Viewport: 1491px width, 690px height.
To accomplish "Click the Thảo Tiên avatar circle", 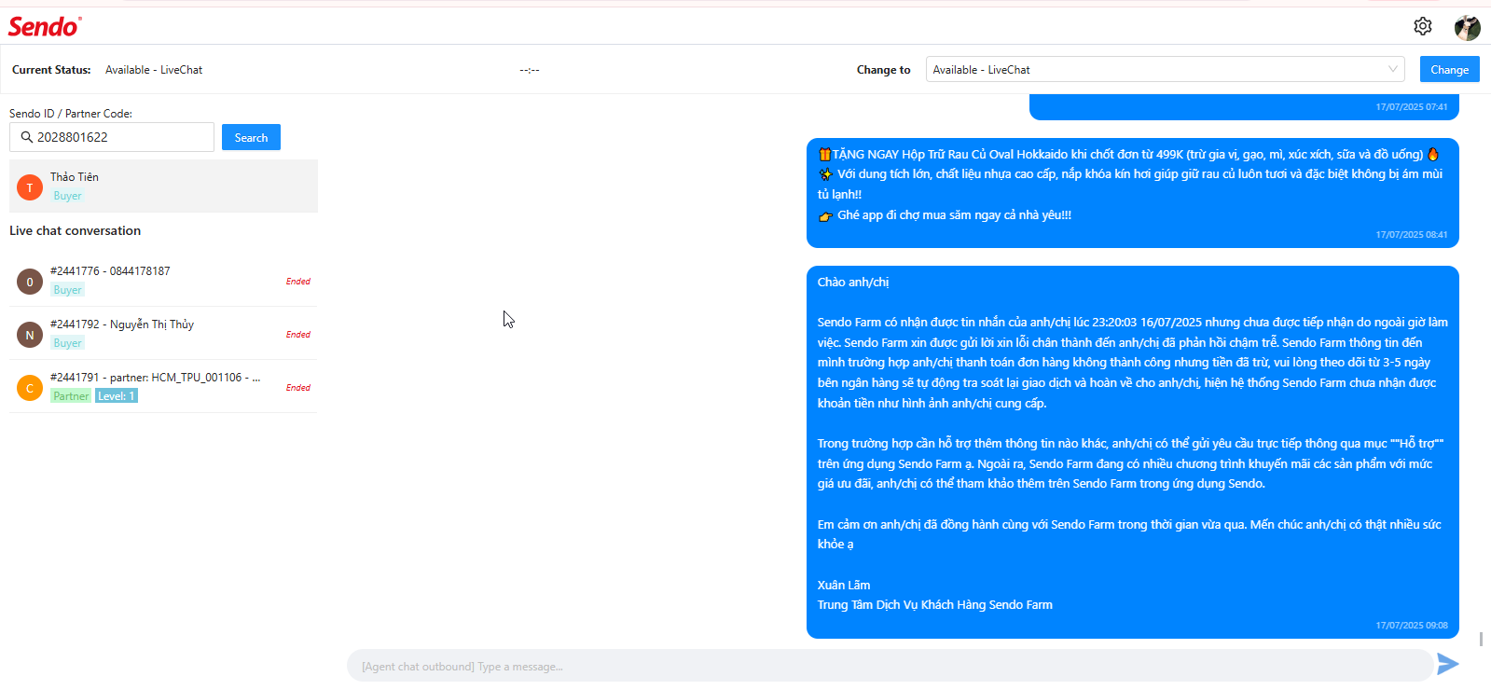I will (30, 187).
